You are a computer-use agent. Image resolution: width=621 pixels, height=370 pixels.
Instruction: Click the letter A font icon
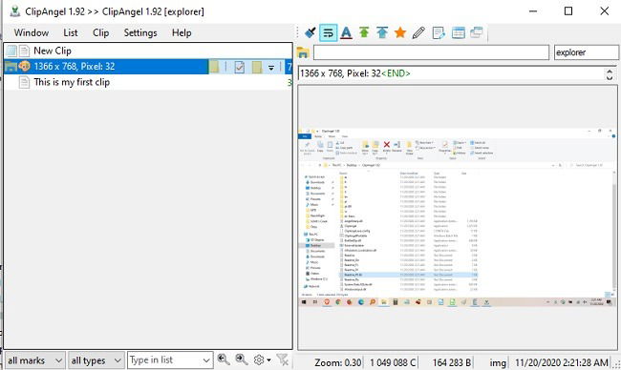(x=346, y=32)
